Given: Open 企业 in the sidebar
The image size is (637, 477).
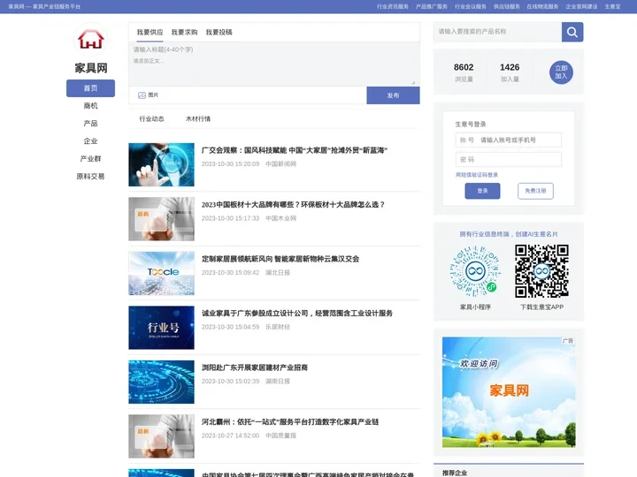Looking at the screenshot, I should click(x=90, y=141).
